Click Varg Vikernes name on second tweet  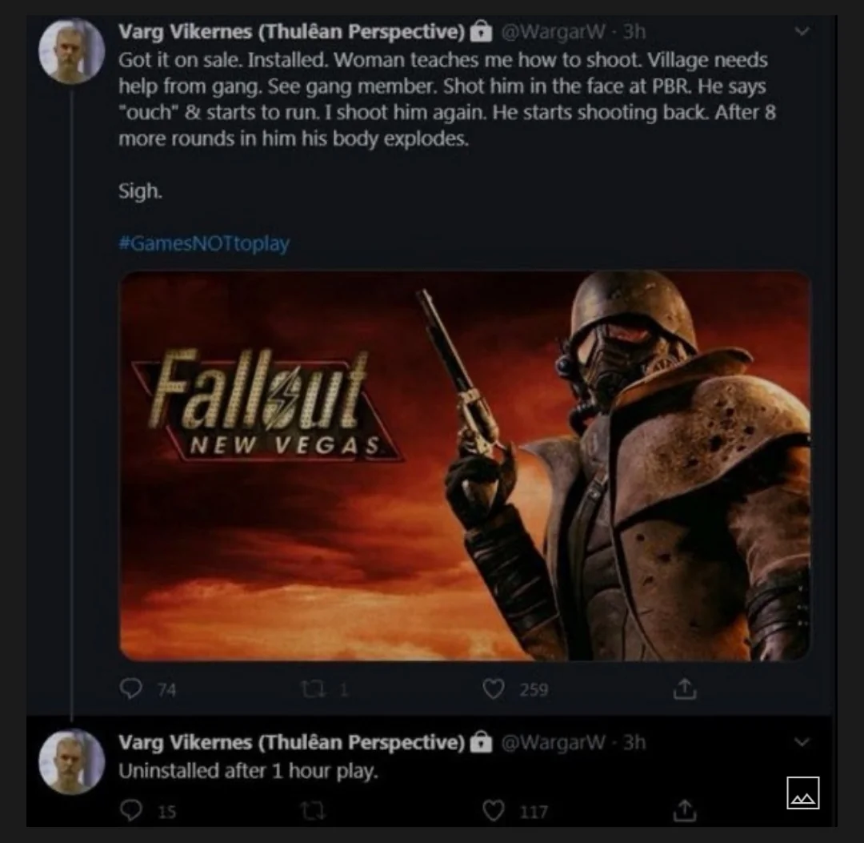[x=292, y=742]
